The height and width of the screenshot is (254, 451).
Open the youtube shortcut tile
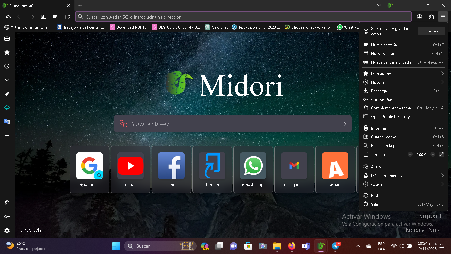tap(130, 169)
